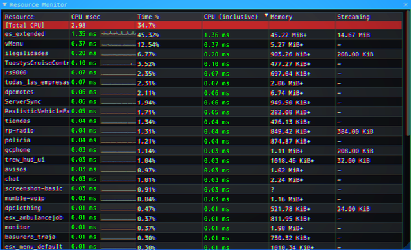Select the ilegalidades resource row
The image size is (411, 250).
(x=203, y=54)
